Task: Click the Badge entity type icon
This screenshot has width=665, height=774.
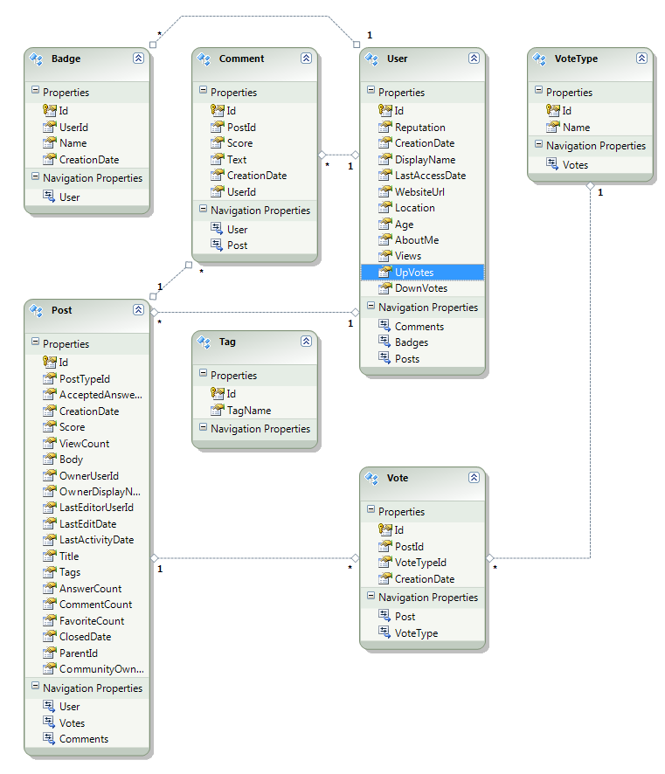Action: click(37, 59)
